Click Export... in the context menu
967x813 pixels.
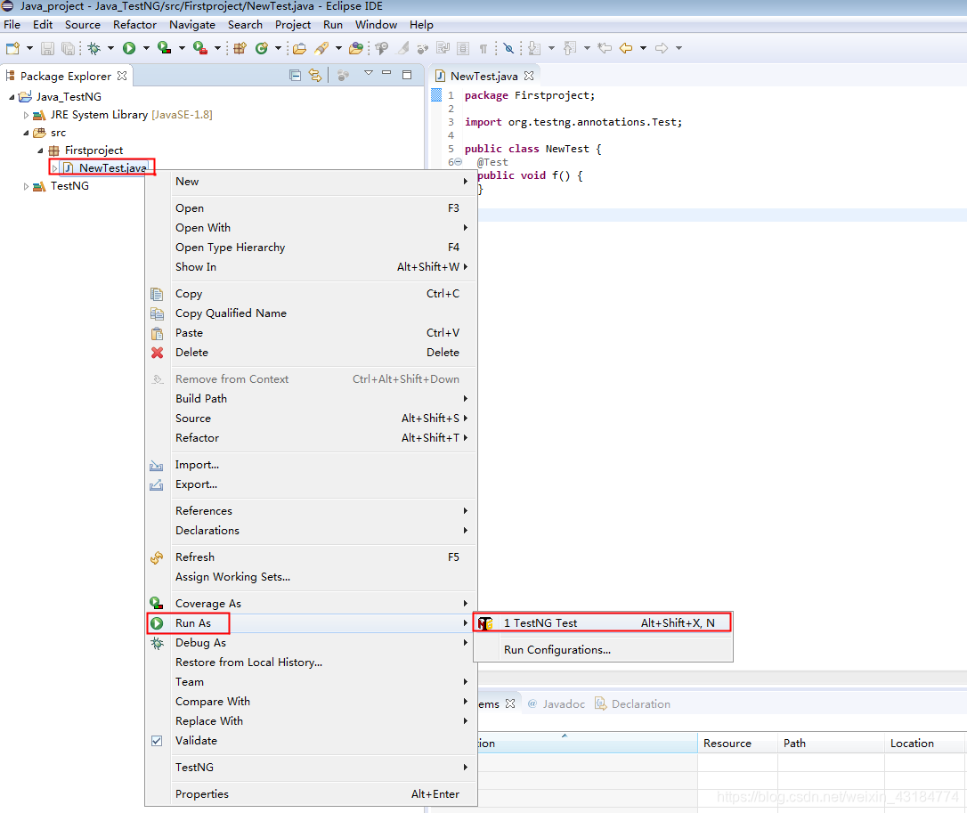[312, 484]
